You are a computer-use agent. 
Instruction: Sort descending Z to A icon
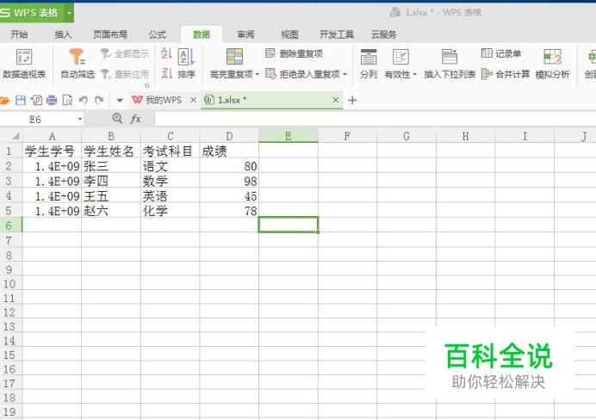click(x=166, y=73)
